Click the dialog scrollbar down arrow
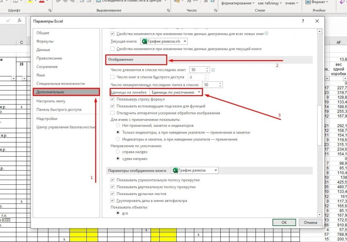 click(x=319, y=214)
